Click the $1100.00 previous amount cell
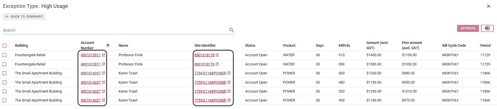Viewport: 497px width, 109px height. tap(409, 55)
